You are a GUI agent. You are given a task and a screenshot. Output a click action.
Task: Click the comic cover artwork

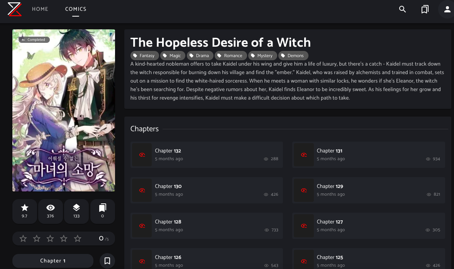tap(64, 110)
